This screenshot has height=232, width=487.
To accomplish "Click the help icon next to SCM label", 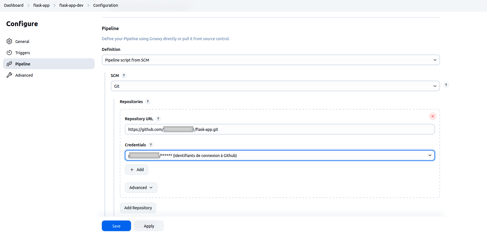I will pos(124,76).
